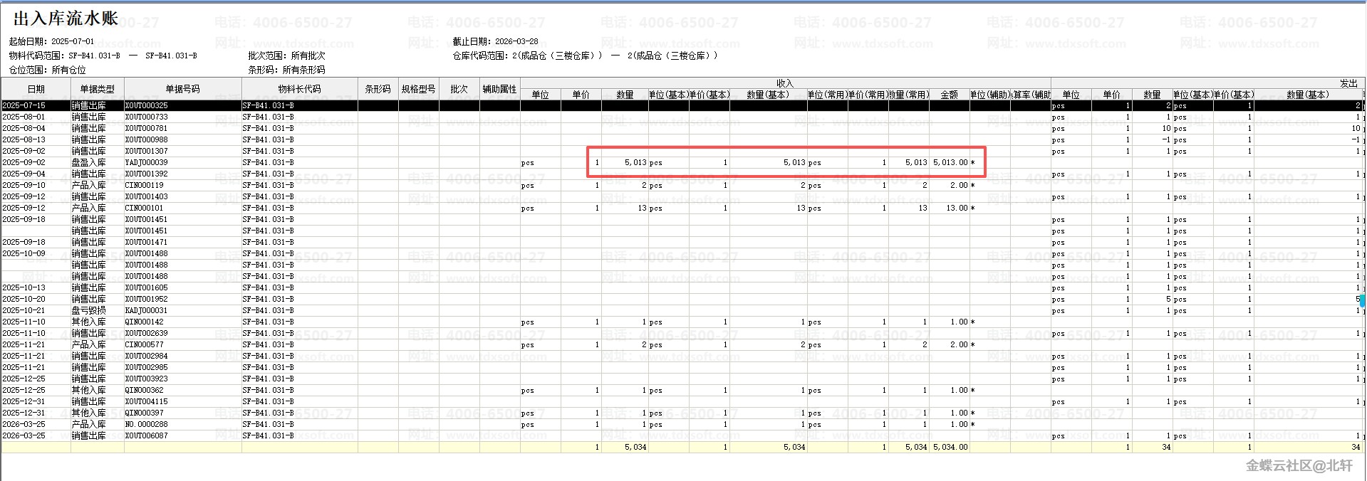The height and width of the screenshot is (481, 1367).
Task: Click the 收入 group header
Action: (784, 83)
